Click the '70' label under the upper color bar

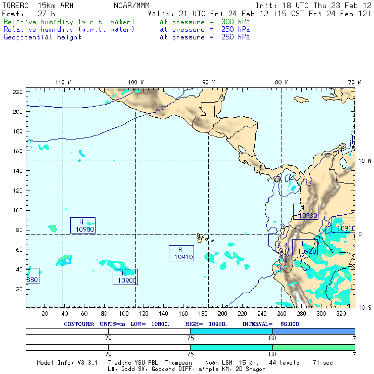coord(108,338)
